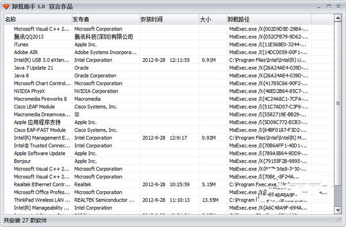Select Realtek Ethernet Controller row
The width and height of the screenshot is (346, 227).
[x=168, y=184]
